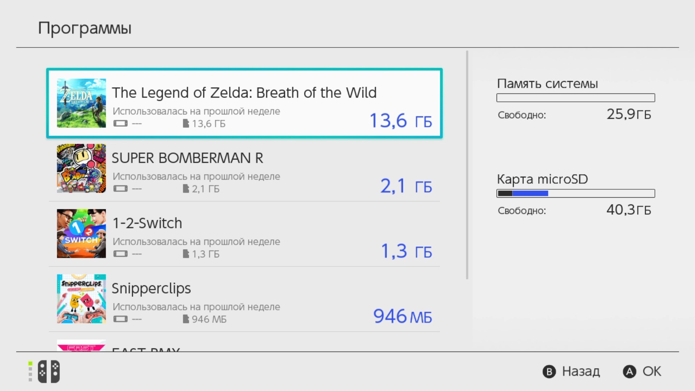Click the microSD card icon beside Zelda's 13,6 ГБ
The height and width of the screenshot is (391, 695).
(x=186, y=124)
